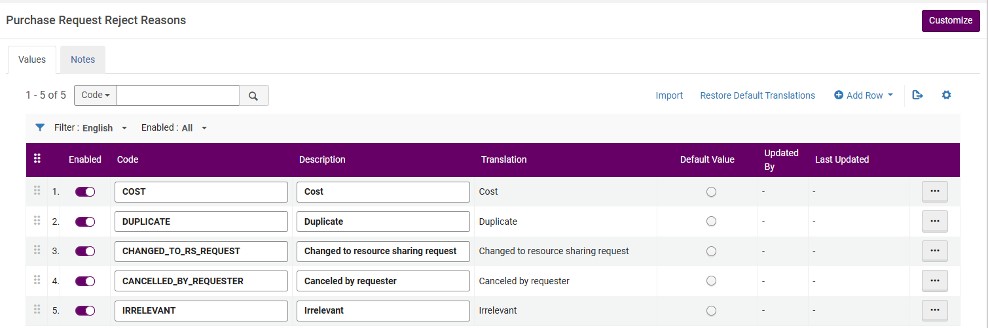This screenshot has height=328, width=988.
Task: Click the export list icon
Action: 918,95
